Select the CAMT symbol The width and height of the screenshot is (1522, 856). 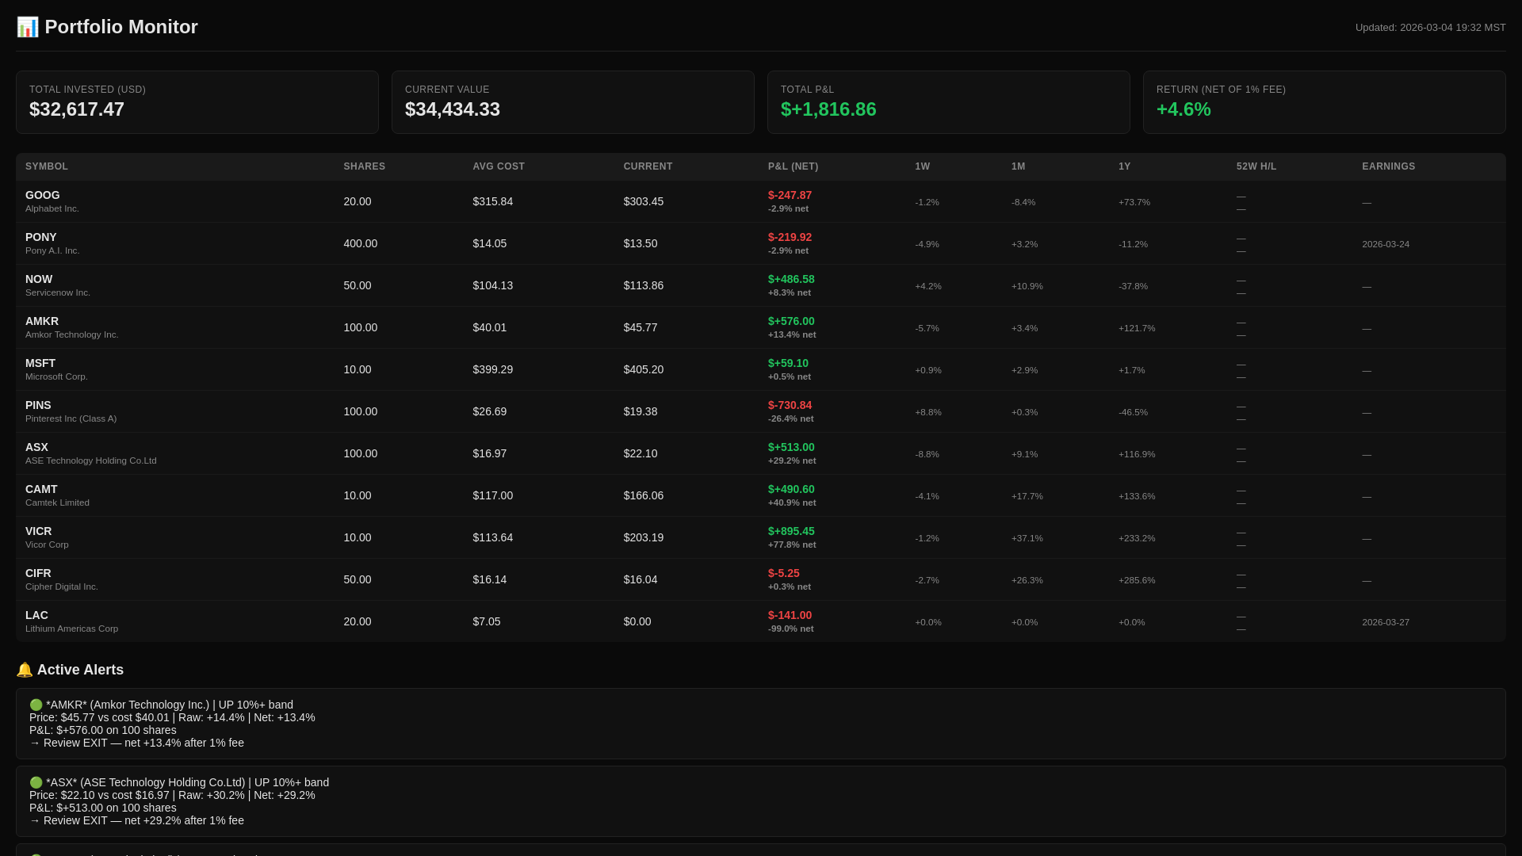(41, 489)
